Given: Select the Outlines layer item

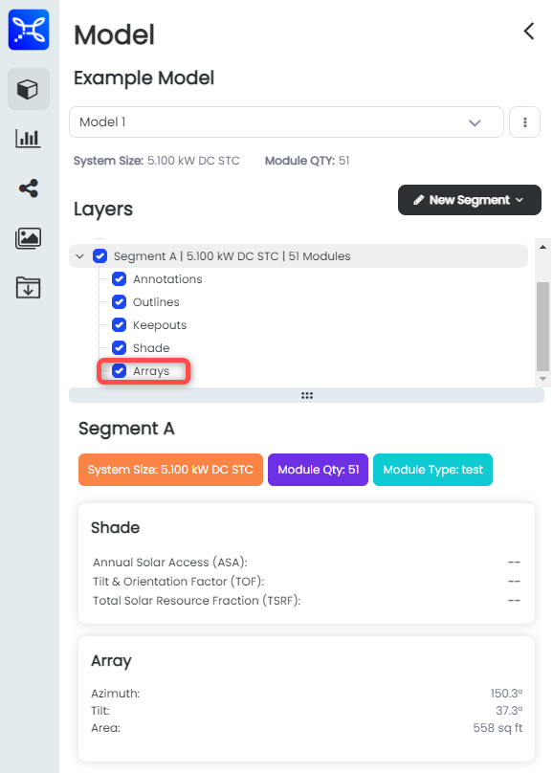Looking at the screenshot, I should 156,302.
